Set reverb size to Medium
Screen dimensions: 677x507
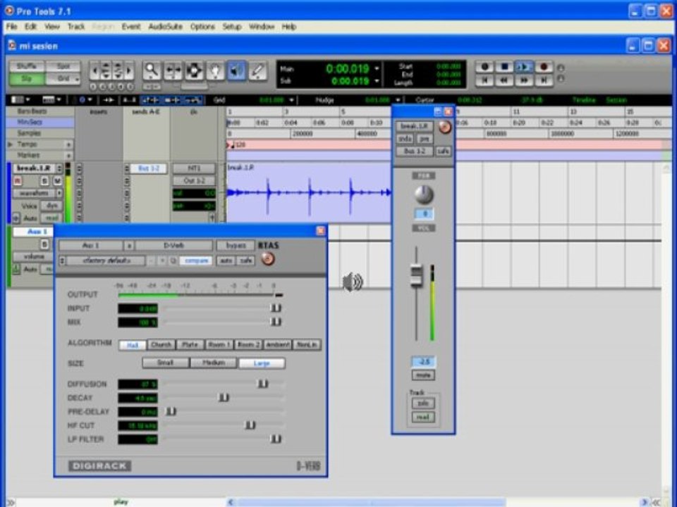coord(214,363)
